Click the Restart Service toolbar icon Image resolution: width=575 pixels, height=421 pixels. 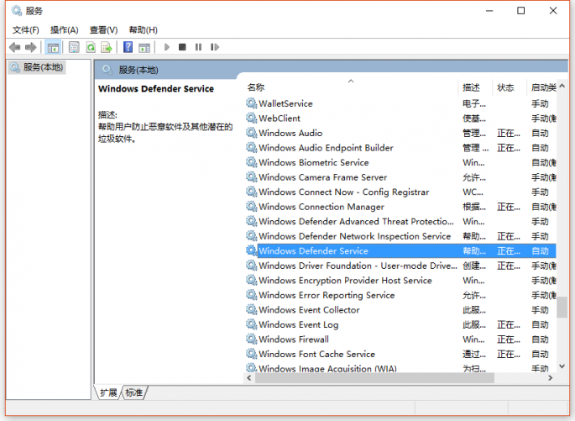(x=215, y=47)
